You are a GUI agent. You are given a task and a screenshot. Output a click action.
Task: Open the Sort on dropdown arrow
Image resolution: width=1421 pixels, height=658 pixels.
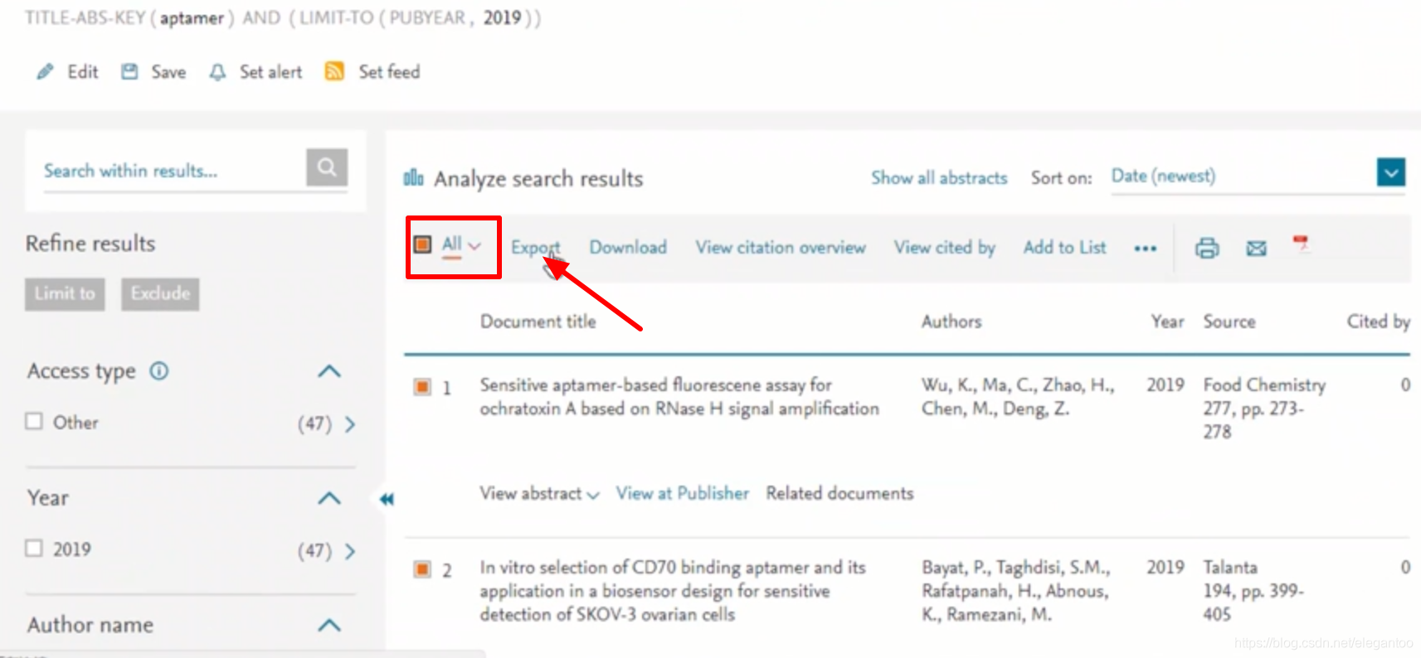click(x=1391, y=172)
